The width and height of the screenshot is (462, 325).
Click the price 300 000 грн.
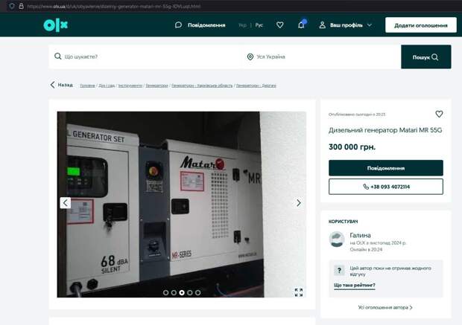click(x=352, y=147)
